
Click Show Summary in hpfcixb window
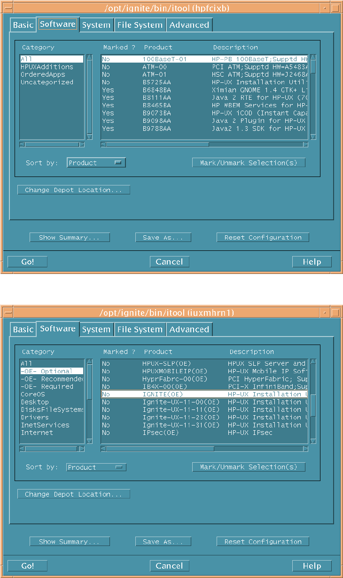tap(70, 237)
